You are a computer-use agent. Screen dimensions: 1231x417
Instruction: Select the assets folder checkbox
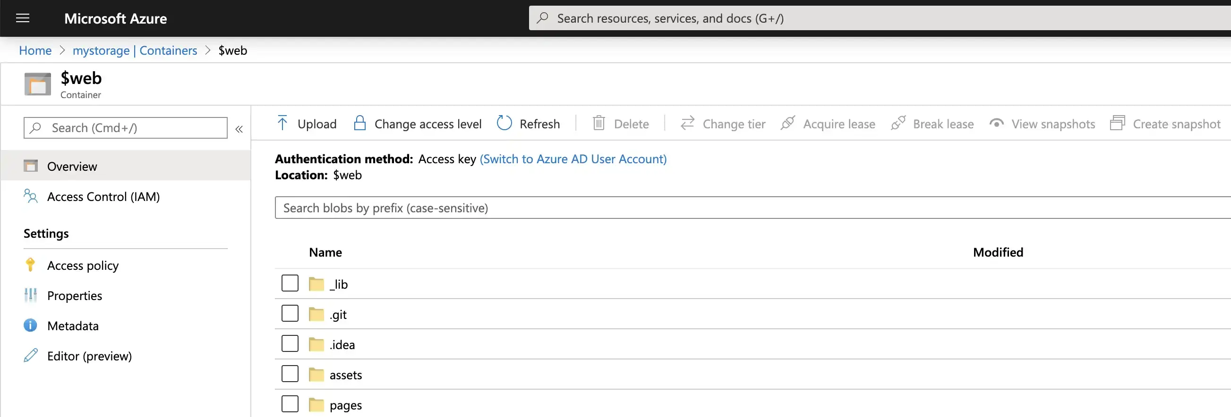[290, 374]
